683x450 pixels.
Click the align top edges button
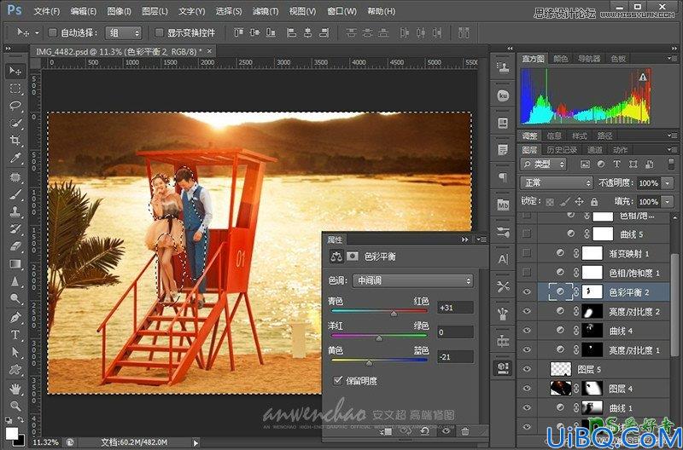coord(239,32)
